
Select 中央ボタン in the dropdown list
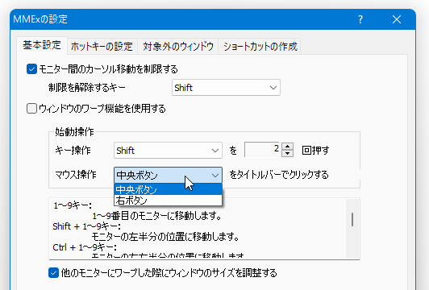(x=168, y=189)
